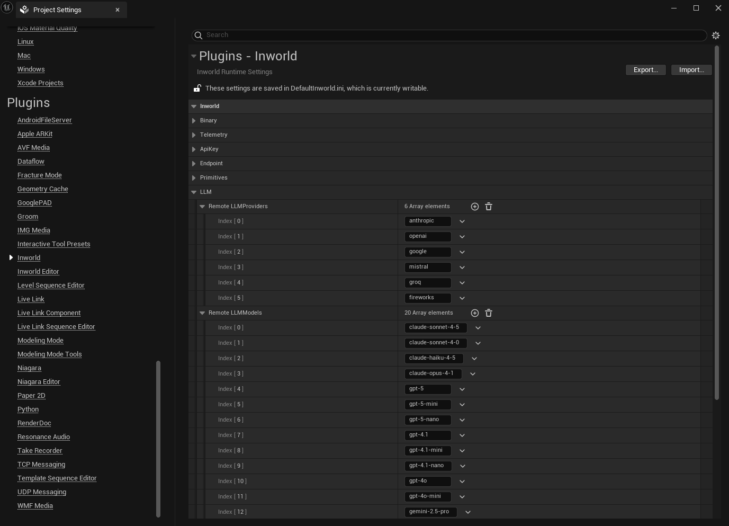
Task: Expand the Telemetry section
Action: [194, 135]
